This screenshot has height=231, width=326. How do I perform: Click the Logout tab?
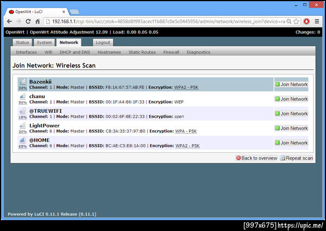pyautogui.click(x=103, y=42)
